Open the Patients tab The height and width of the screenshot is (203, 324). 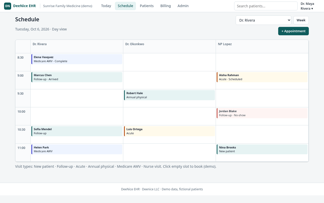pyautogui.click(x=147, y=6)
